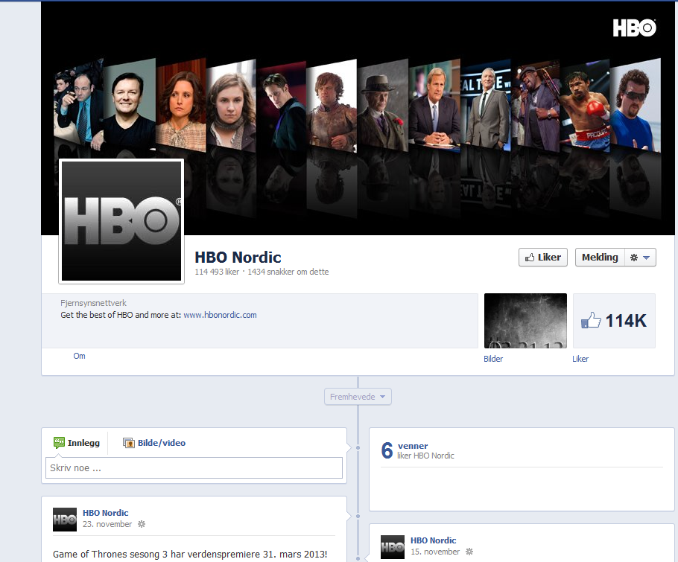The width and height of the screenshot is (678, 562).
Task: Click the Fjernsynsnettverk category text
Action: pyautogui.click(x=93, y=303)
